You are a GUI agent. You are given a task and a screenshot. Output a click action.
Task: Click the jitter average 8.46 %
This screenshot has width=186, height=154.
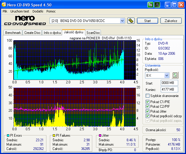tap(131, 140)
